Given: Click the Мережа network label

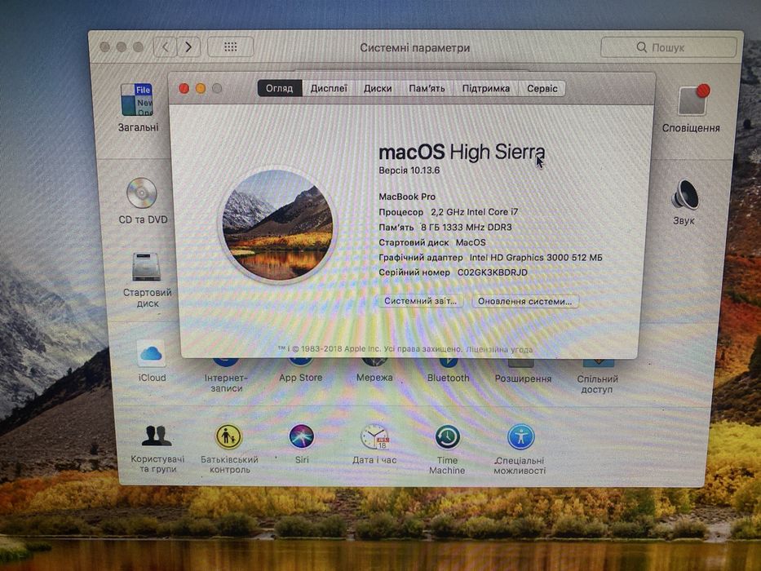Looking at the screenshot, I should [x=374, y=377].
